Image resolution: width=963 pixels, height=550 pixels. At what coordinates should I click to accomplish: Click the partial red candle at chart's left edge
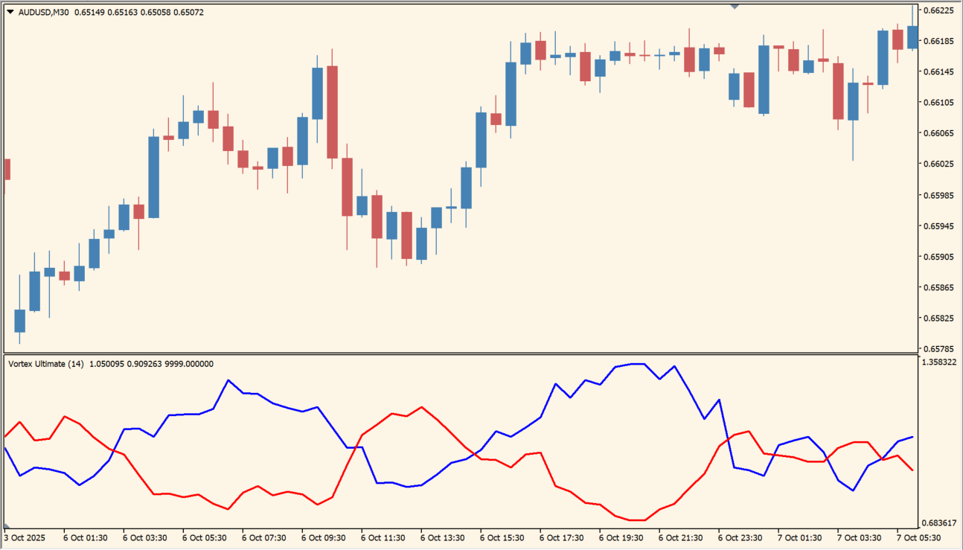click(x=7, y=169)
